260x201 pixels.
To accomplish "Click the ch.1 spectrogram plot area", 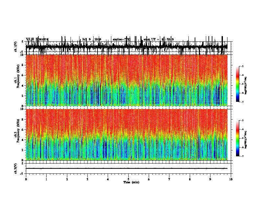I will tap(127, 80).
